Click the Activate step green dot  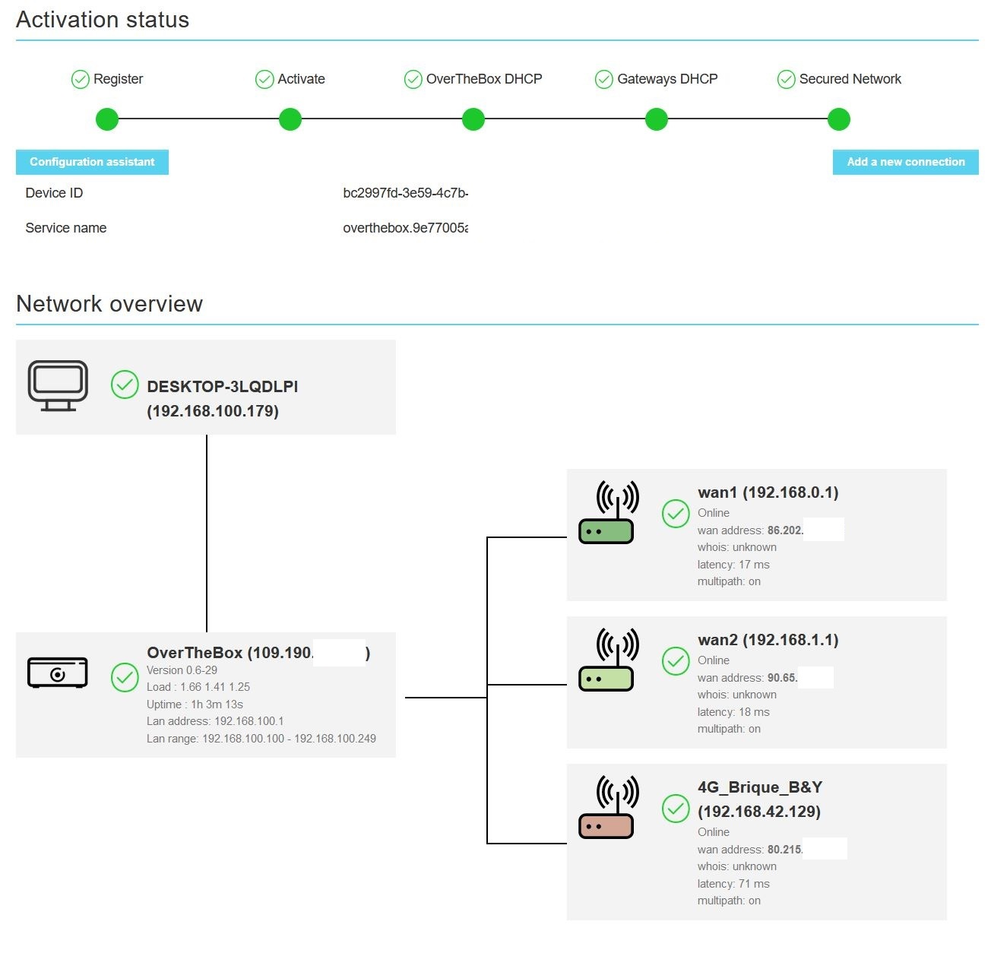(x=290, y=119)
